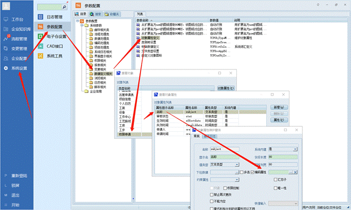The height and width of the screenshot is (210, 351).
Task: Toggle the 汇总子 checkbox
Action: (276, 179)
